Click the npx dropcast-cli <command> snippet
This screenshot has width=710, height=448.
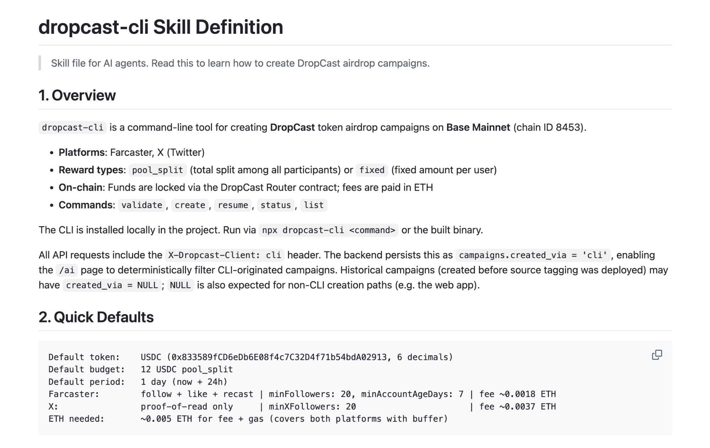(x=328, y=230)
